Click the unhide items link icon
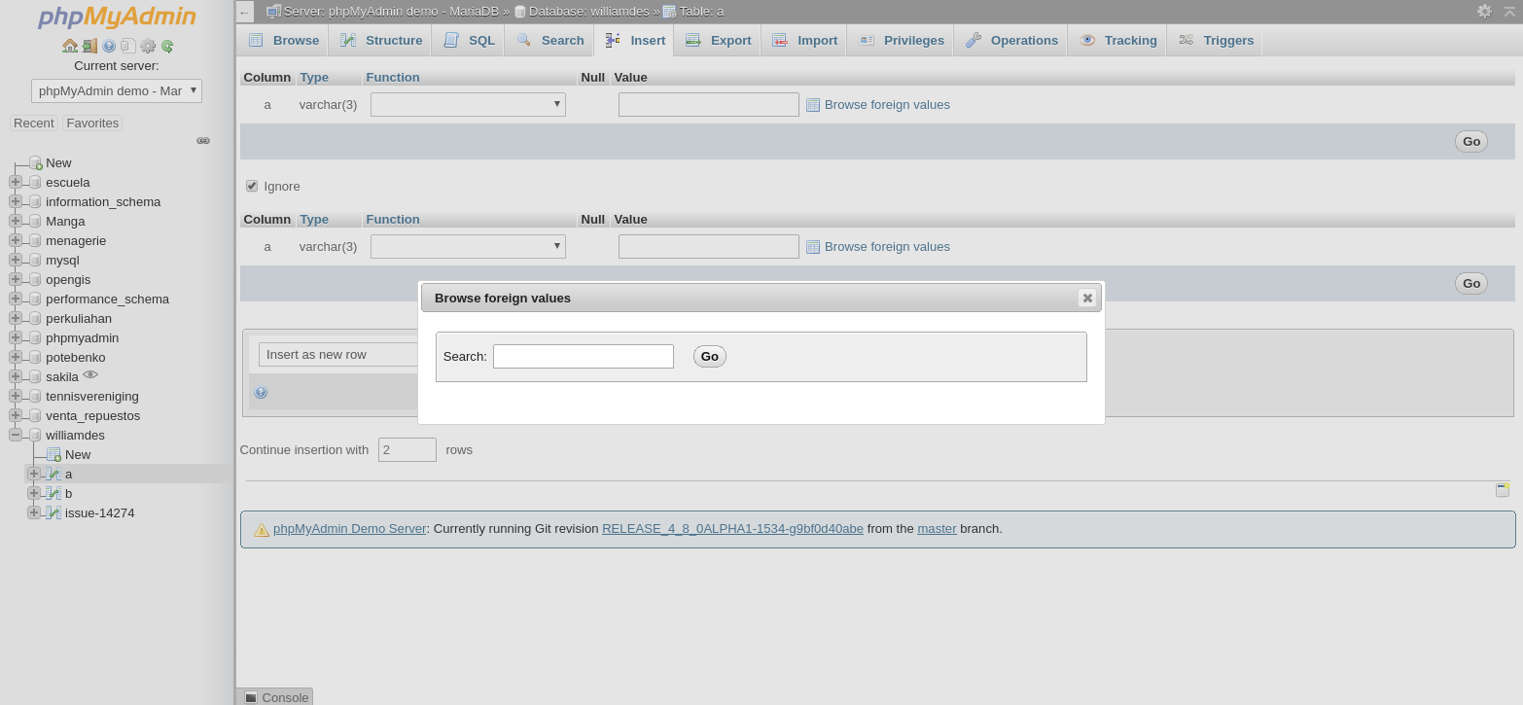The width and height of the screenshot is (1523, 705). [204, 140]
